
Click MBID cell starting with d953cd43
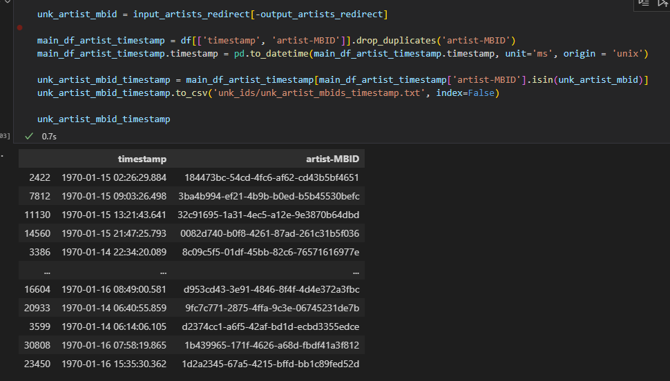tap(271, 289)
